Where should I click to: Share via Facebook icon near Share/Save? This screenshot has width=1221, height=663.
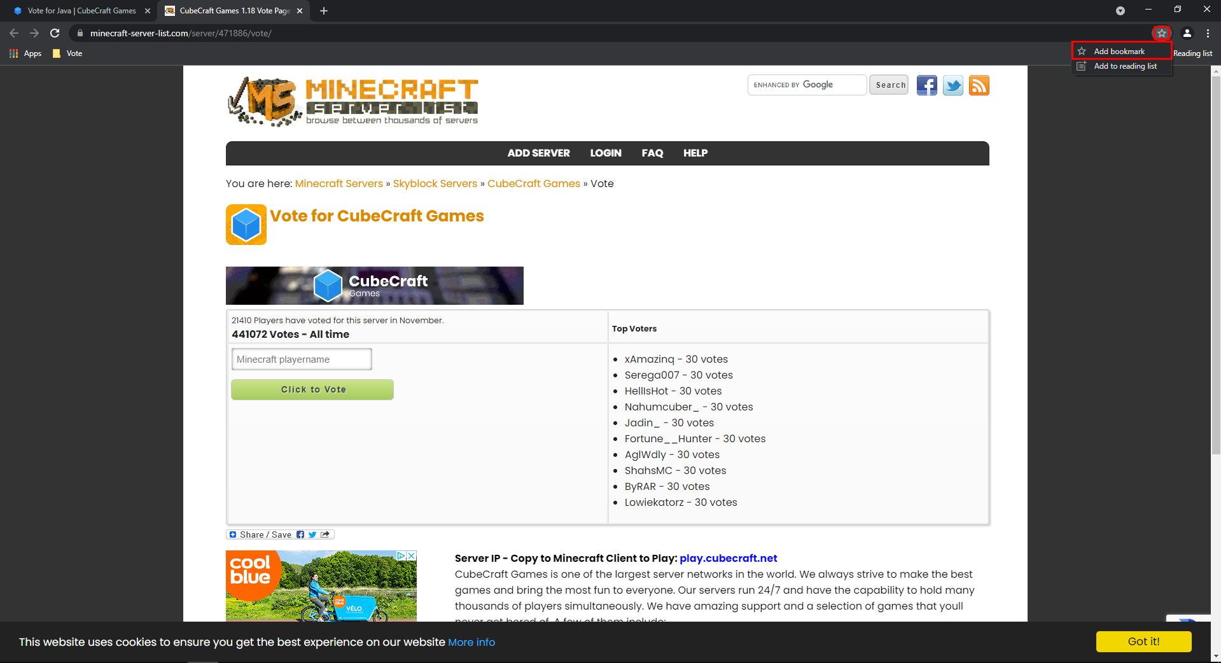click(x=300, y=534)
